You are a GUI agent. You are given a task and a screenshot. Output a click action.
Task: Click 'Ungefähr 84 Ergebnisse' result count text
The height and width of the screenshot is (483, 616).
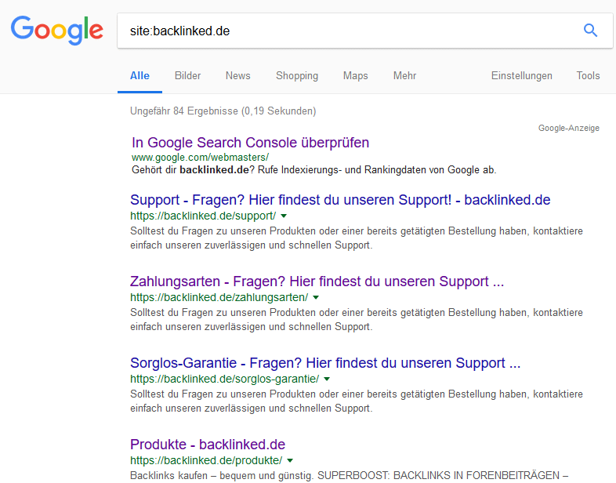223,111
